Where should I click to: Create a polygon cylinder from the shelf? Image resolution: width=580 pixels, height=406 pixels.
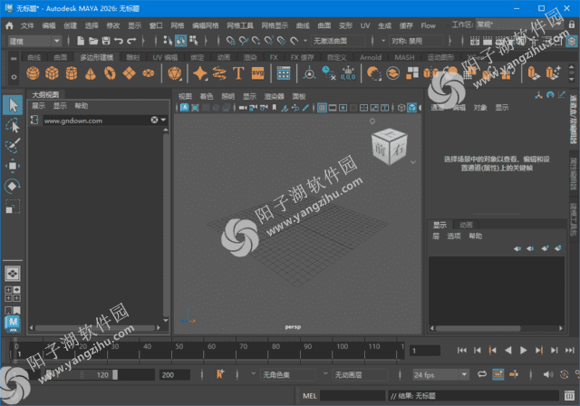pos(72,72)
